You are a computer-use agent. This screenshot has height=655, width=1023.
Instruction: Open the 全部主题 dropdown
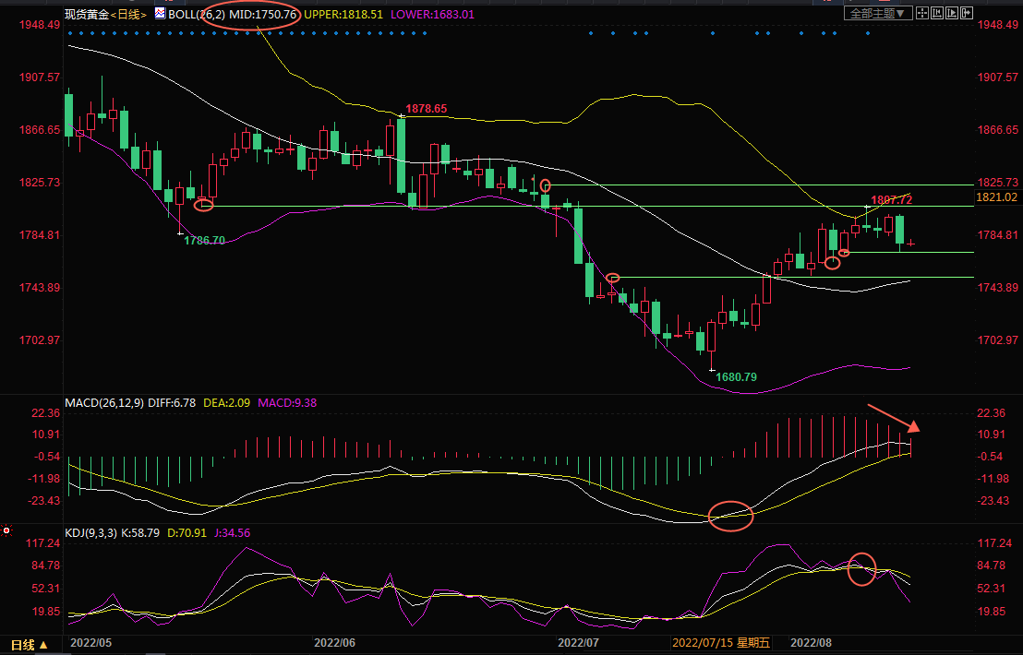click(877, 13)
